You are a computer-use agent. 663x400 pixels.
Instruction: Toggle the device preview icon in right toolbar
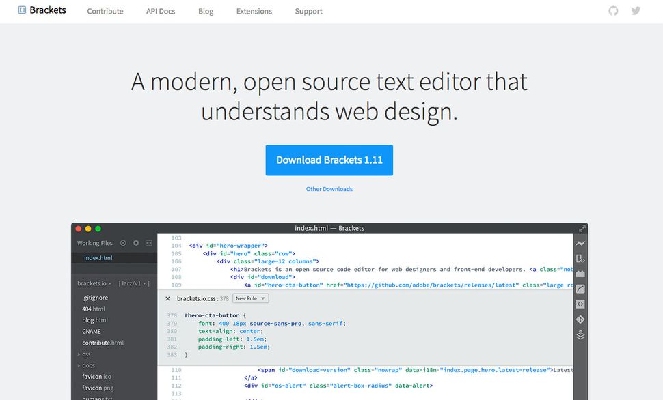580,257
